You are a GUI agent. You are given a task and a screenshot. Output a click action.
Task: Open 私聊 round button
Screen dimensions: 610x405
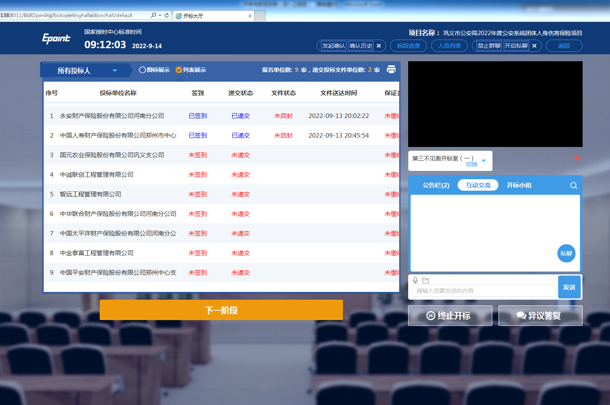(x=566, y=254)
